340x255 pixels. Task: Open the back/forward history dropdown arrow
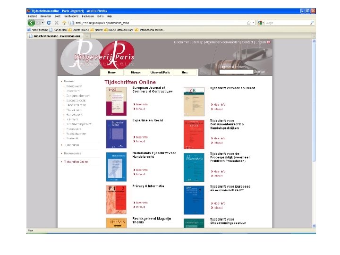pos(42,23)
